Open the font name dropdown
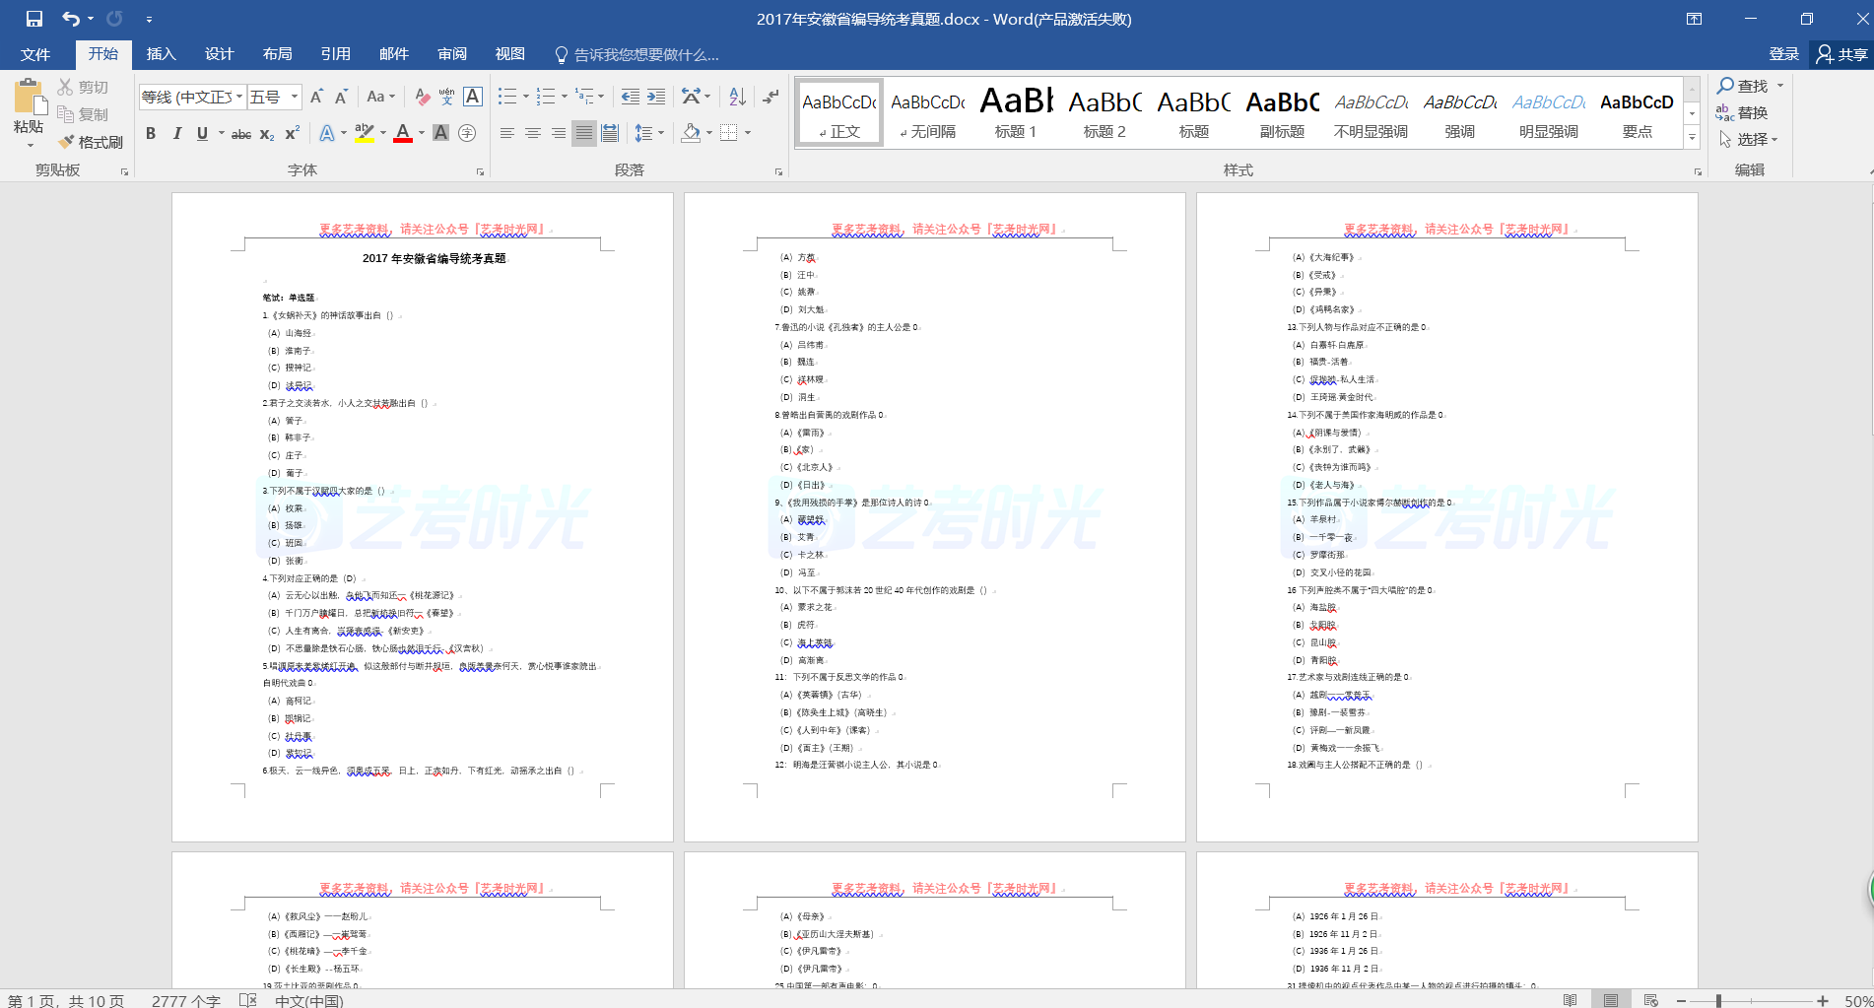The image size is (1874, 1008). point(239,97)
